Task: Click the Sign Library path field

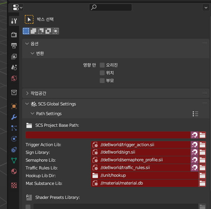Action: click(141, 152)
